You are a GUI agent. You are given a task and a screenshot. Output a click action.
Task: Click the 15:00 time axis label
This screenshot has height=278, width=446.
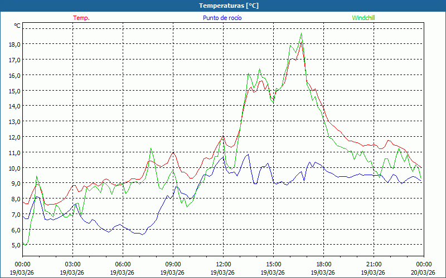point(273,264)
